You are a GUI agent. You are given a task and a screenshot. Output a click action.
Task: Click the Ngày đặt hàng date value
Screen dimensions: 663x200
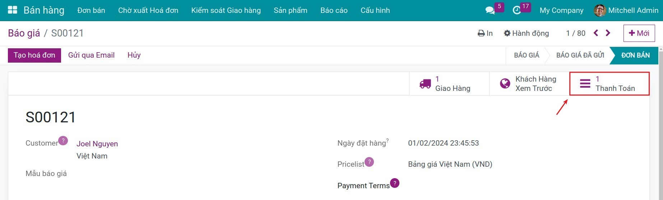click(x=444, y=143)
